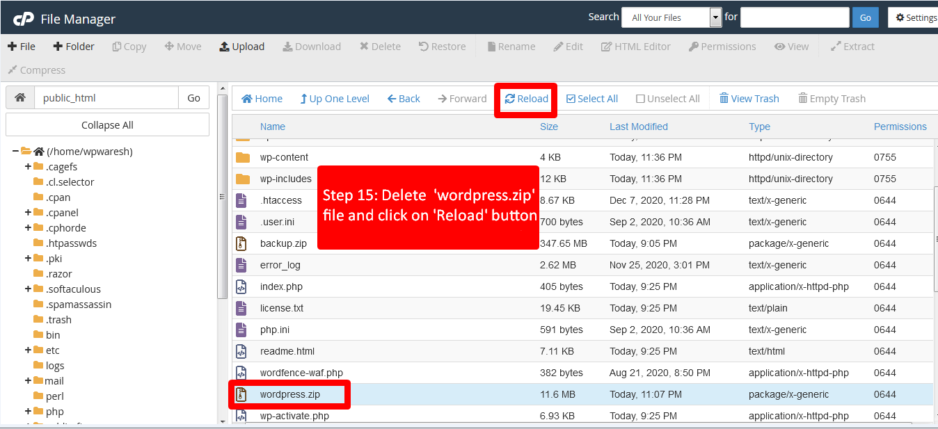Open the Permissions tool
938x429 pixels.
click(x=722, y=47)
